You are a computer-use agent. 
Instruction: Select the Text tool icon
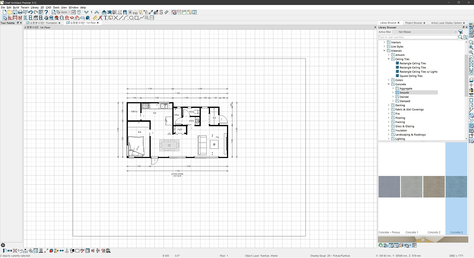coord(106,17)
